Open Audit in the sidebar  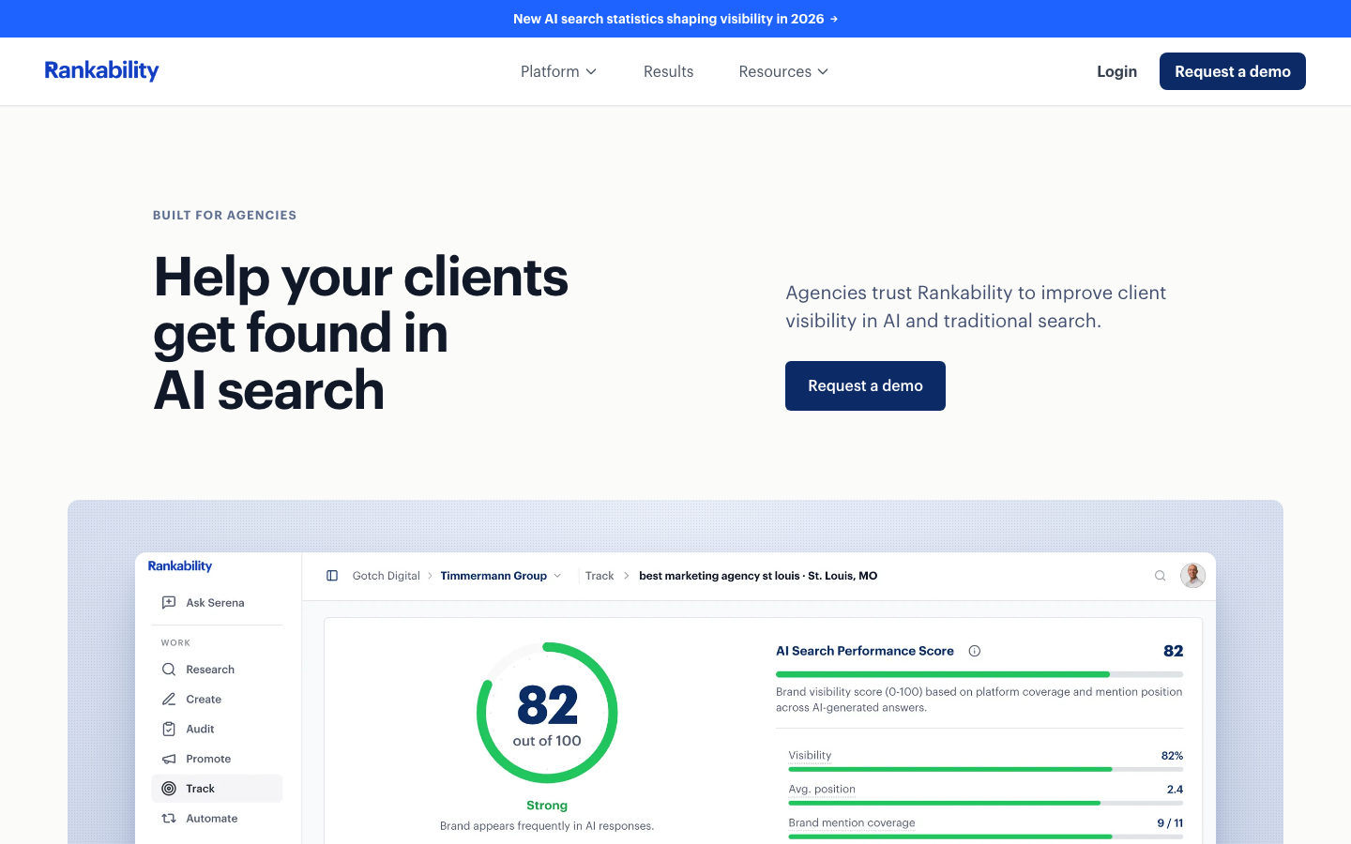point(217,729)
